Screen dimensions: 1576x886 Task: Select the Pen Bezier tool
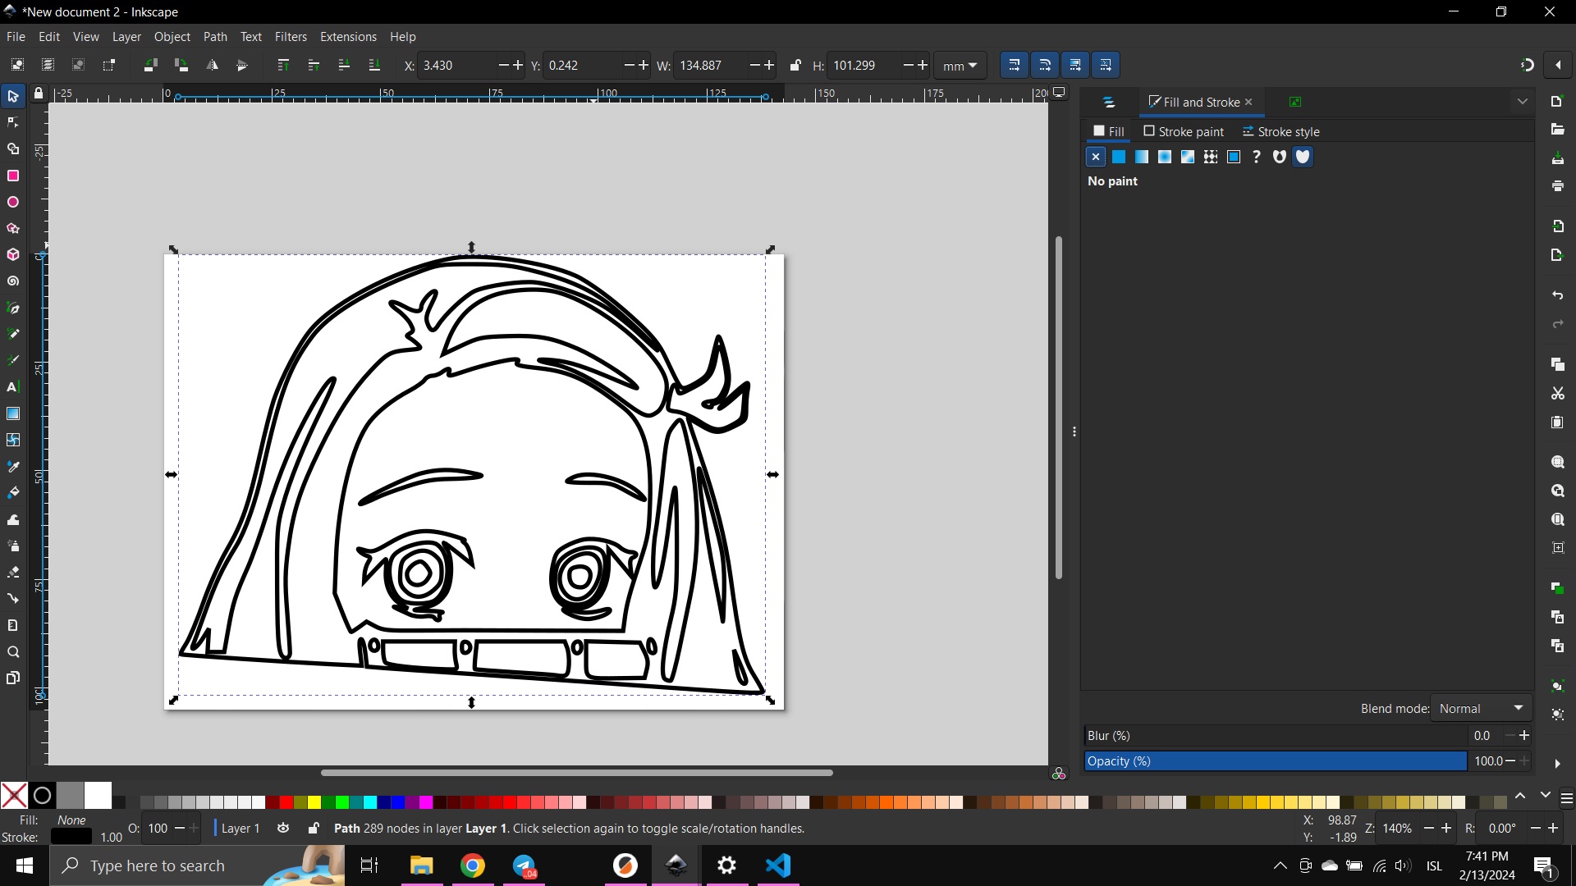(13, 308)
